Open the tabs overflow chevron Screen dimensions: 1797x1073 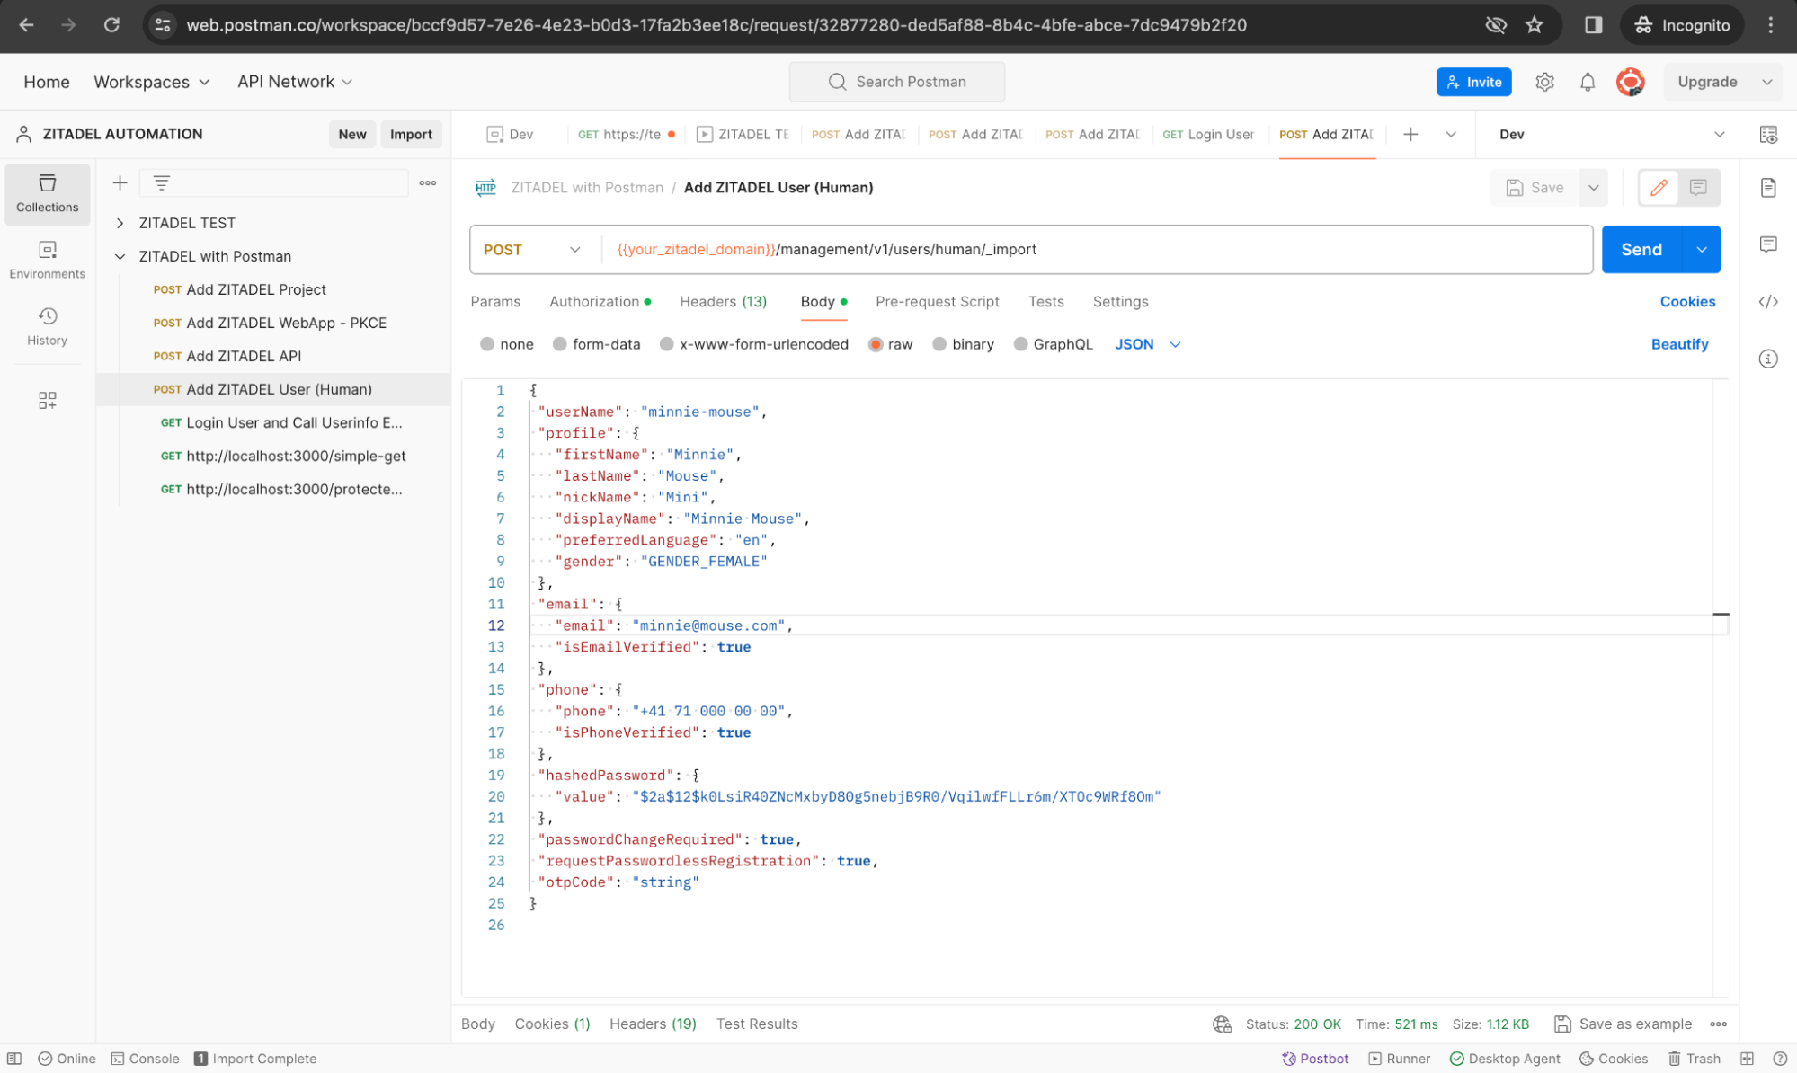point(1450,134)
